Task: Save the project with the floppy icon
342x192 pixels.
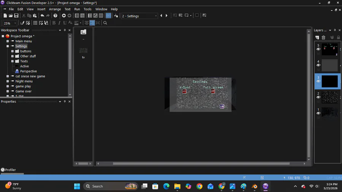Action: click(x=16, y=16)
